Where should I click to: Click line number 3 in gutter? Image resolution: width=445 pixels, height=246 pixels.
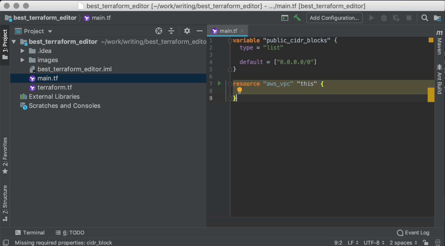(211, 55)
